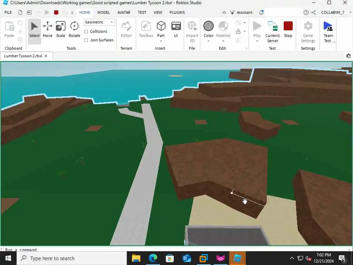Open Microsoft Edge from the taskbar

(153, 258)
